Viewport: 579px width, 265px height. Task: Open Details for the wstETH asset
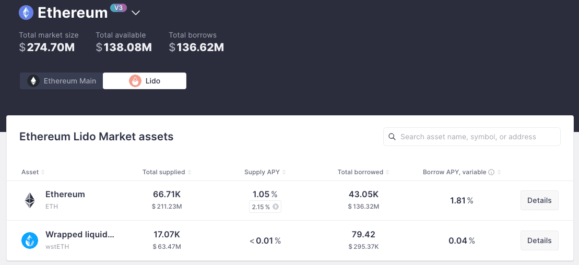pos(539,240)
